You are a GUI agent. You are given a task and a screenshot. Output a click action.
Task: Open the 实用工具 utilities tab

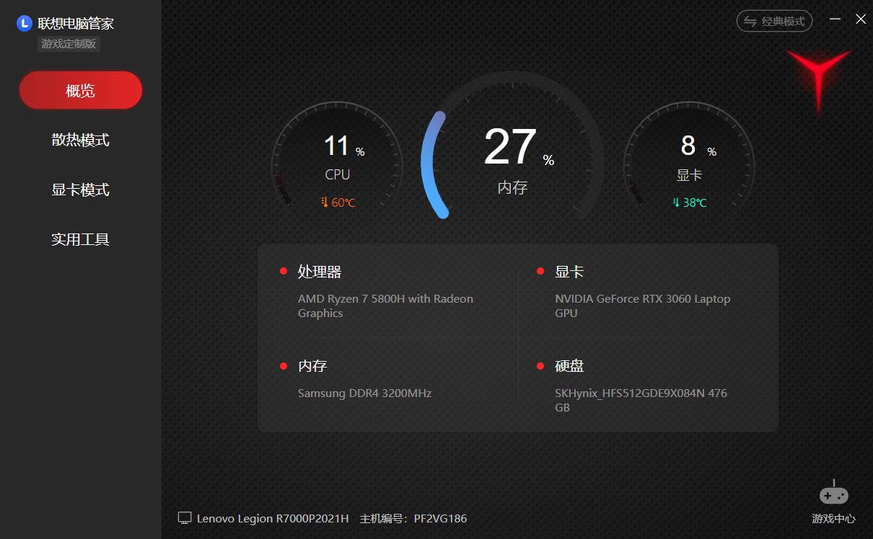(x=81, y=239)
